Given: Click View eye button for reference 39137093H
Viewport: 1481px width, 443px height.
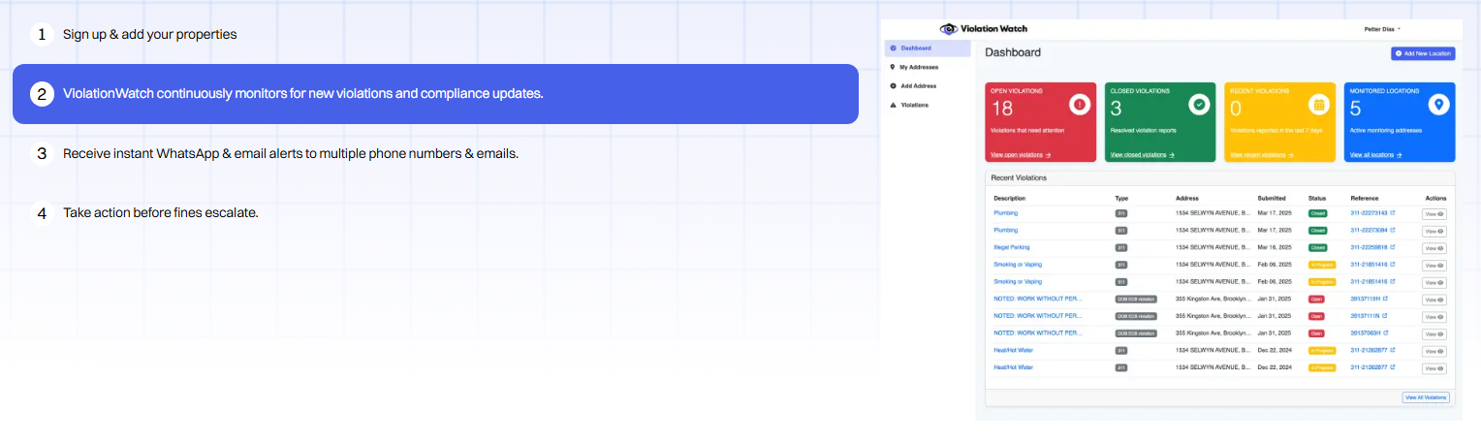Looking at the screenshot, I should (x=1434, y=334).
